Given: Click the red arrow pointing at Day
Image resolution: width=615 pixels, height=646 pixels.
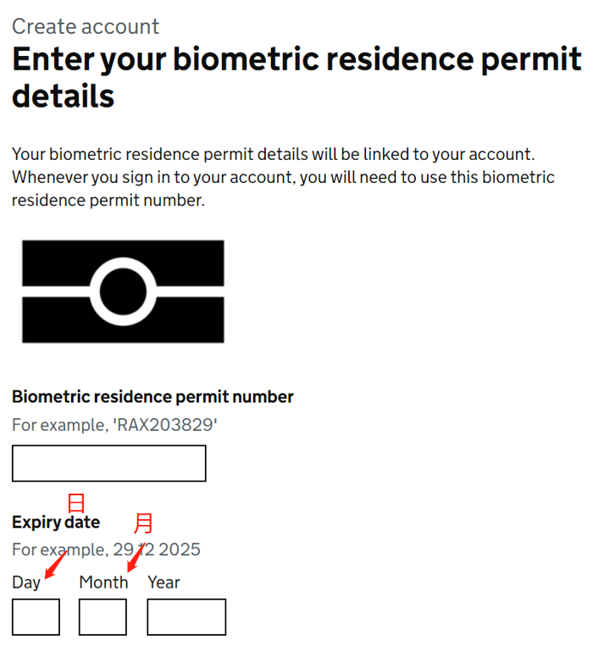Looking at the screenshot, I should pyautogui.click(x=56, y=564).
